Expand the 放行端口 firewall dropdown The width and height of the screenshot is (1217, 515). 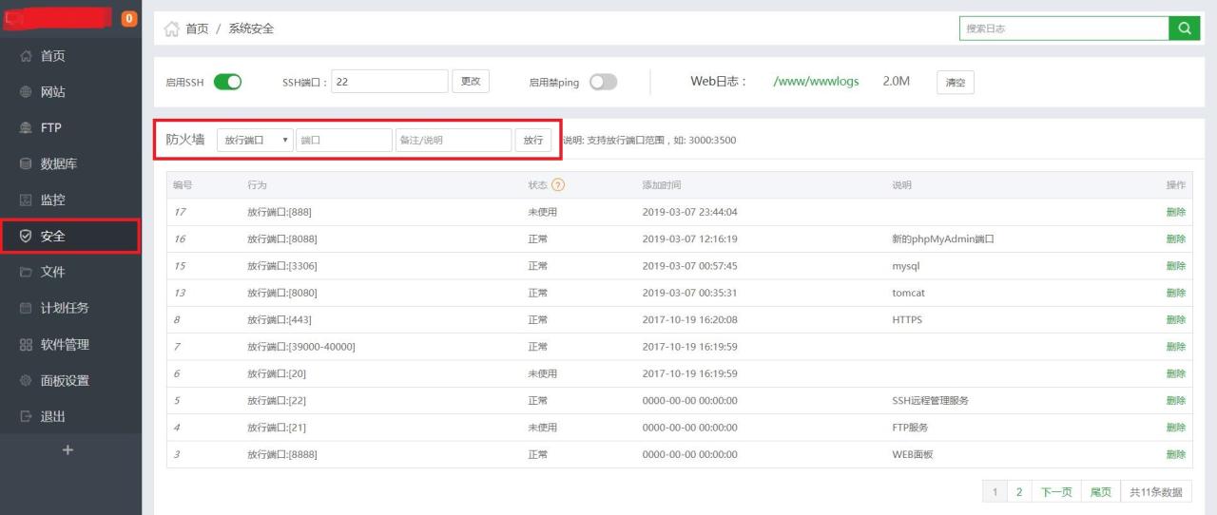(x=255, y=140)
